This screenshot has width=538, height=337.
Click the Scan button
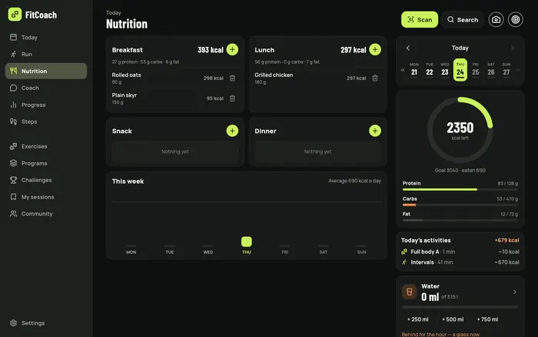(x=420, y=19)
